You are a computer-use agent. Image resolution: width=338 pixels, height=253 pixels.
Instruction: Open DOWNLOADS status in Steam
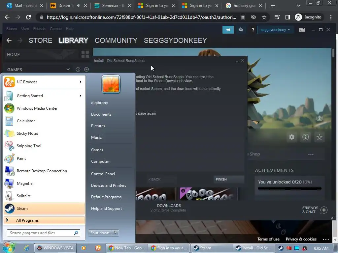tap(169, 208)
